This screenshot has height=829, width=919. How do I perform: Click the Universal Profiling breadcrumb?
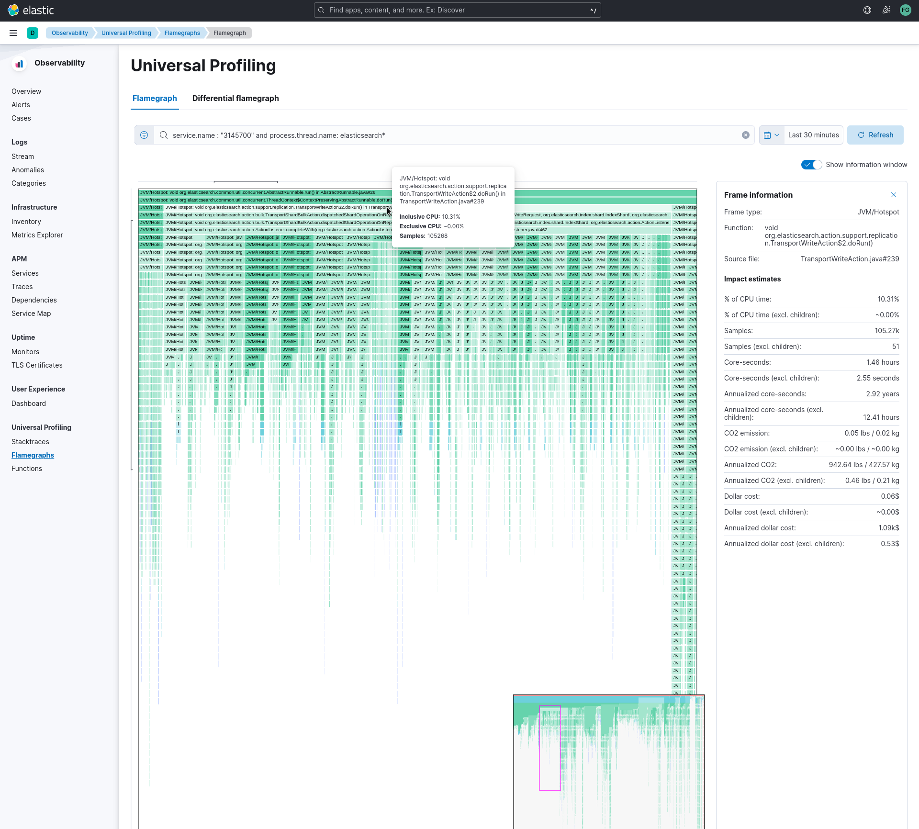coord(126,33)
